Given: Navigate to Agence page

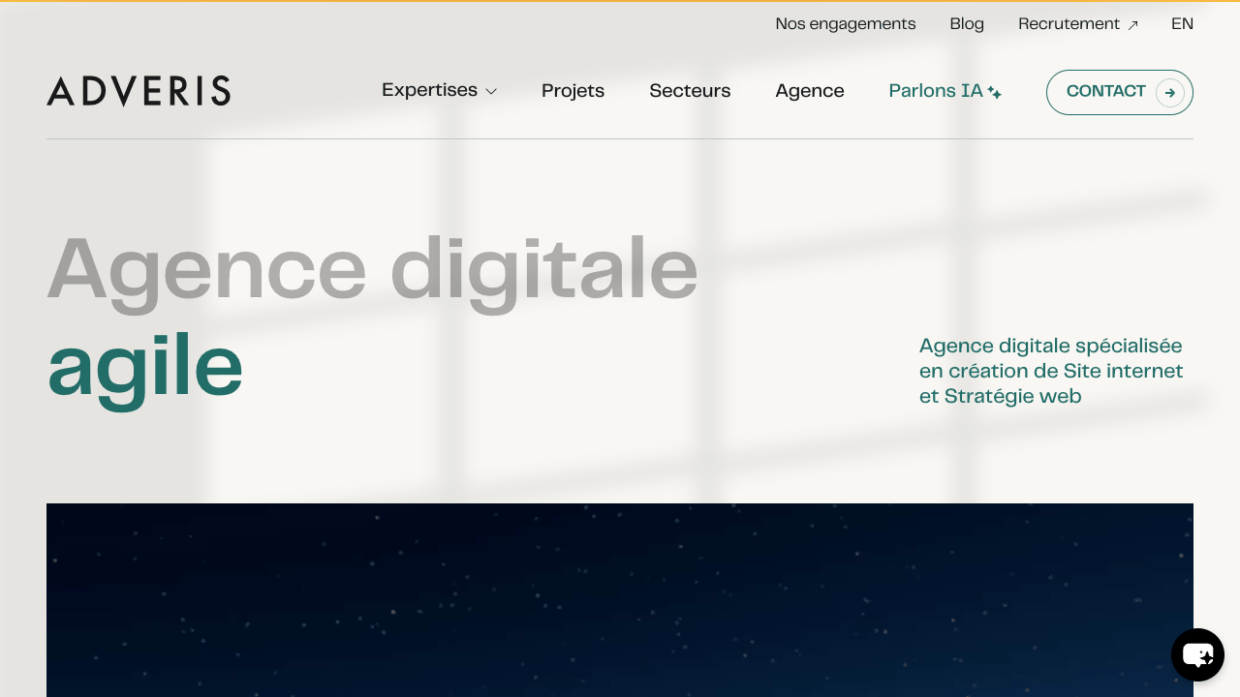Looking at the screenshot, I should pyautogui.click(x=810, y=91).
